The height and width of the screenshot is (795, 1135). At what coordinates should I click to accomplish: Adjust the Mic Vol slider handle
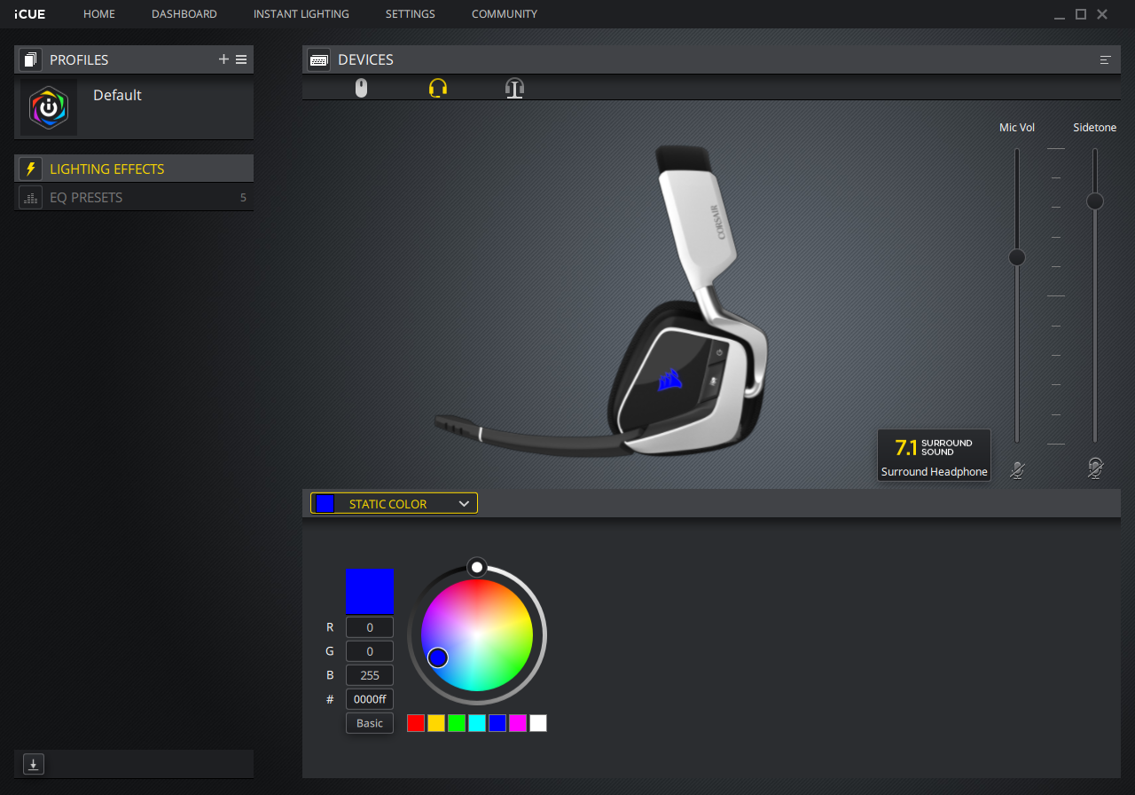(x=1017, y=257)
